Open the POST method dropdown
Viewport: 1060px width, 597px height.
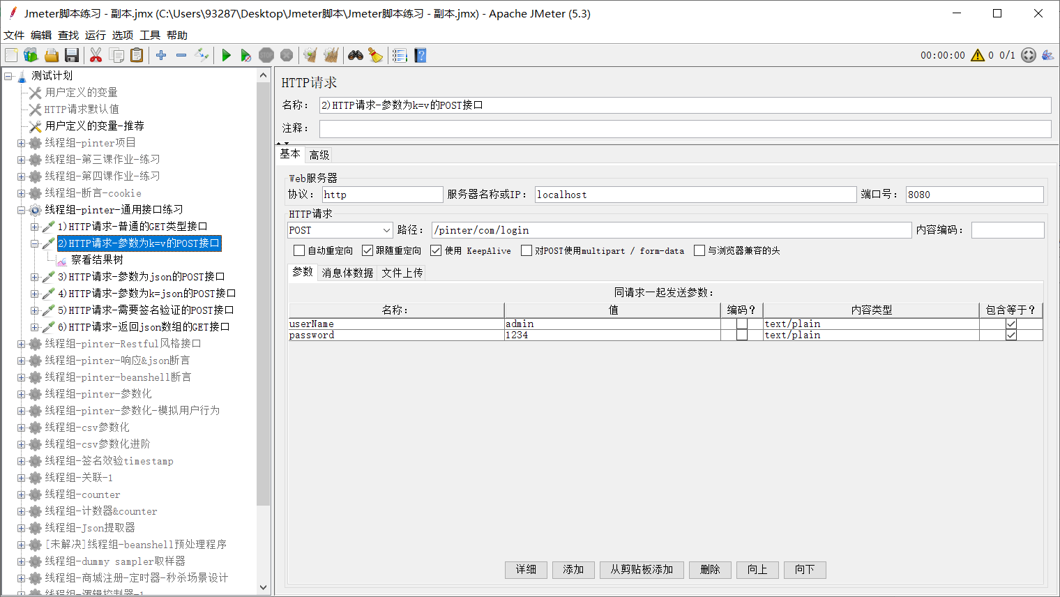(x=340, y=230)
